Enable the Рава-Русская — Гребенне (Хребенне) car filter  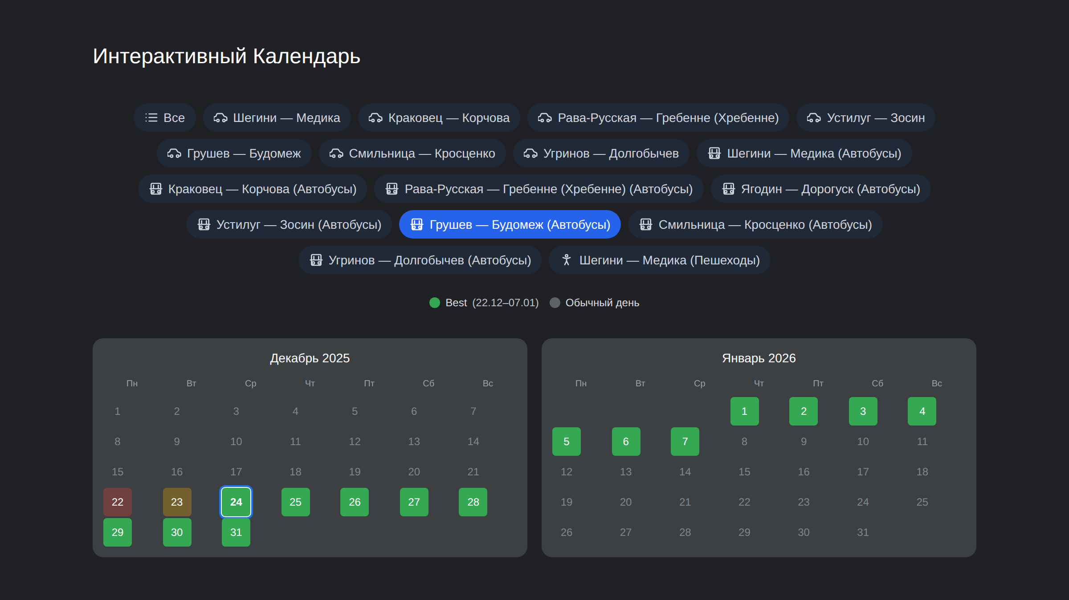pos(658,118)
